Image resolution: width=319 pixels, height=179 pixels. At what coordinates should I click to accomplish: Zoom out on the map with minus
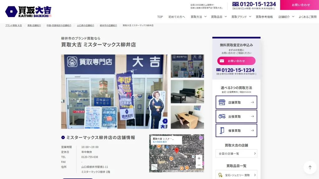(x=199, y=165)
